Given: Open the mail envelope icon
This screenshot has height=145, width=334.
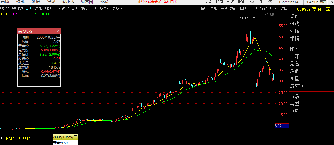Looking at the screenshot, I should 270,2.
